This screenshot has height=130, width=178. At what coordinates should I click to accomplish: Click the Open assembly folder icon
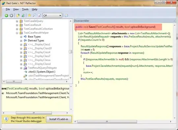pyautogui.click(x=18, y=15)
